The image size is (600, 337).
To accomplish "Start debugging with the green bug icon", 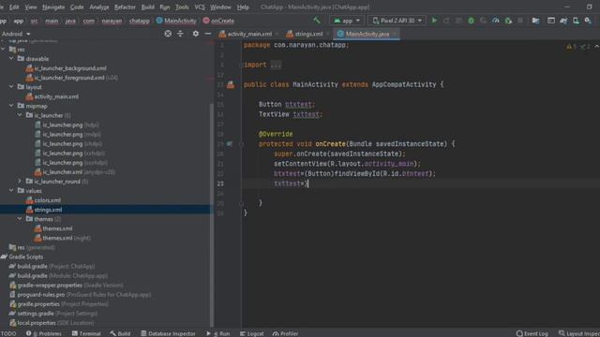I will point(471,21).
